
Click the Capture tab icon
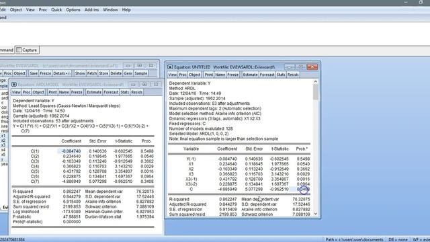[x=19, y=50]
